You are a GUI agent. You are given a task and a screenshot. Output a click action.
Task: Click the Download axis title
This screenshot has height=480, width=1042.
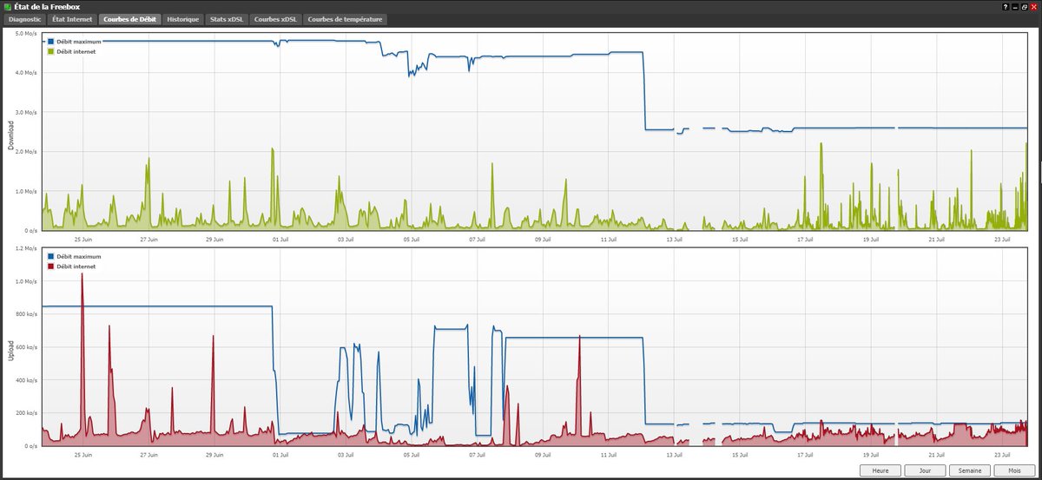[11, 135]
